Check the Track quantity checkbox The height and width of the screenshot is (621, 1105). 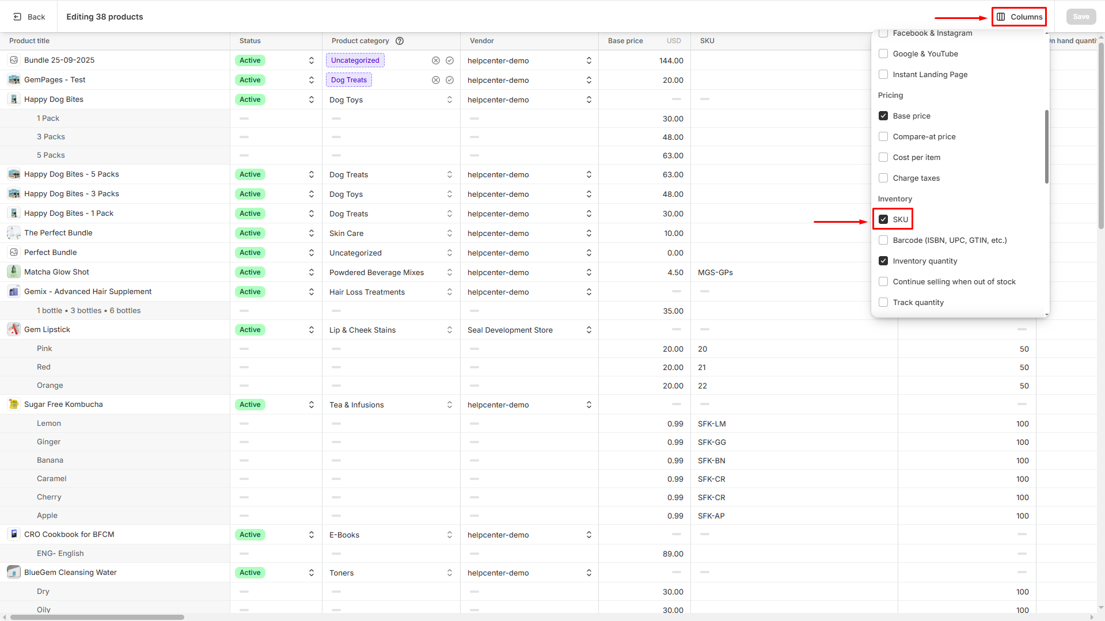(883, 302)
